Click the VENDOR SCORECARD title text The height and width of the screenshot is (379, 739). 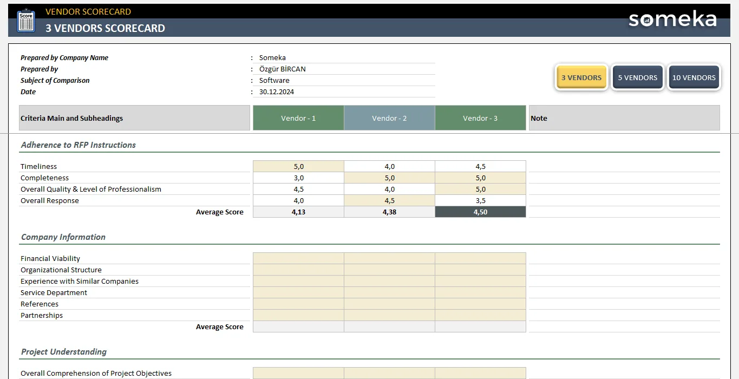pyautogui.click(x=88, y=11)
